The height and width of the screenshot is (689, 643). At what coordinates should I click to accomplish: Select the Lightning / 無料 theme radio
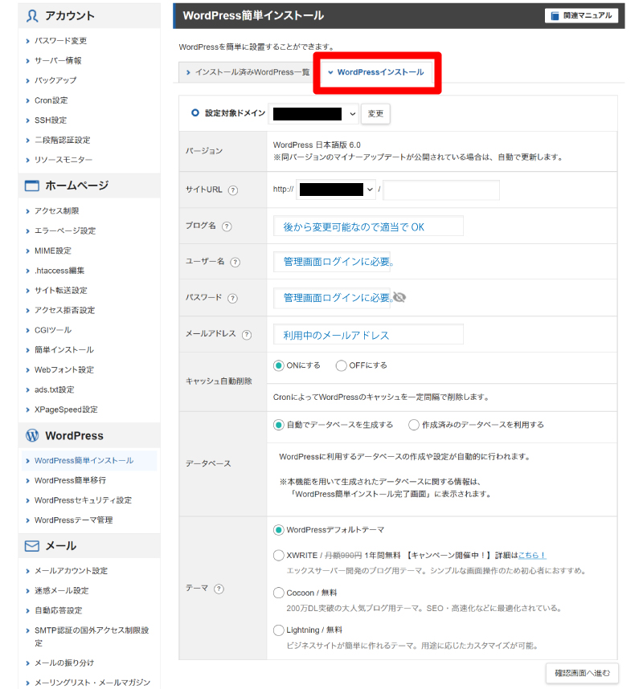click(278, 630)
